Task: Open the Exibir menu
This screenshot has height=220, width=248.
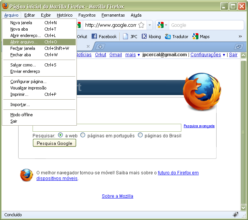Action: 46,15
